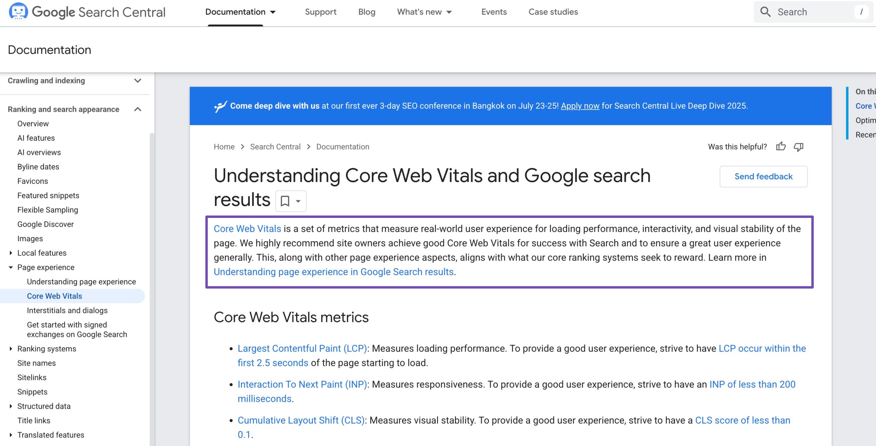Click the thumbs up helpful icon
The image size is (876, 446).
point(781,147)
